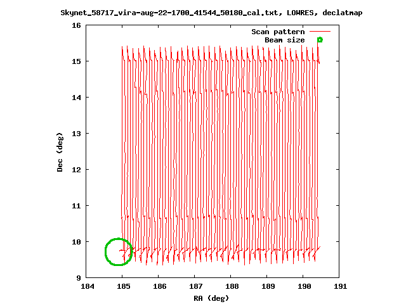The width and height of the screenshot is (406, 304).
Task: Click the large green beam circle near RA 185
Action: pyautogui.click(x=119, y=252)
